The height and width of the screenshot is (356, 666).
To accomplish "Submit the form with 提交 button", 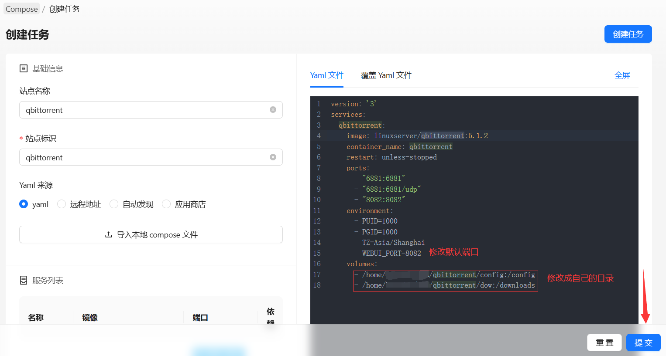I will click(643, 342).
